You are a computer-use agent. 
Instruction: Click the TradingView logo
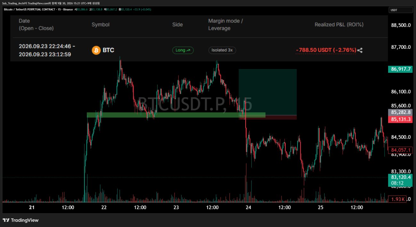tap(20, 220)
